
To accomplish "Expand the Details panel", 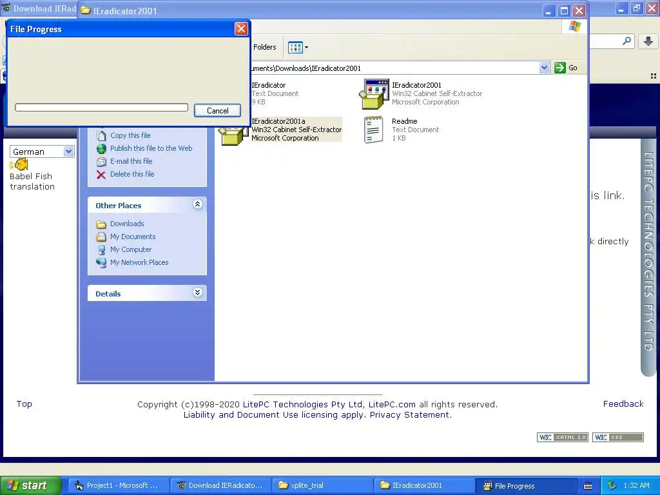I will pos(197,292).
